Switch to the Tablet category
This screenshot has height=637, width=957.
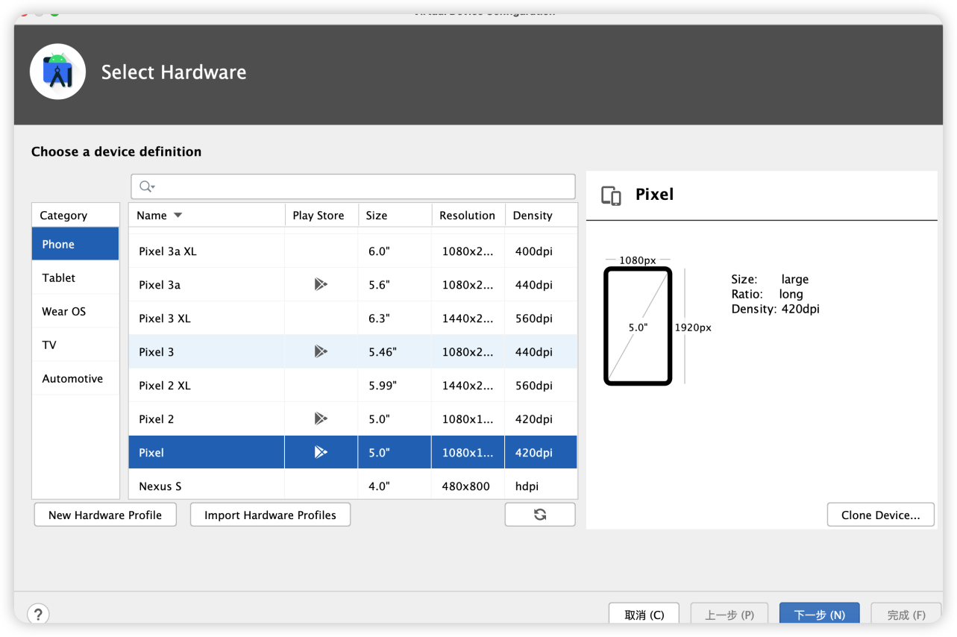pyautogui.click(x=75, y=277)
